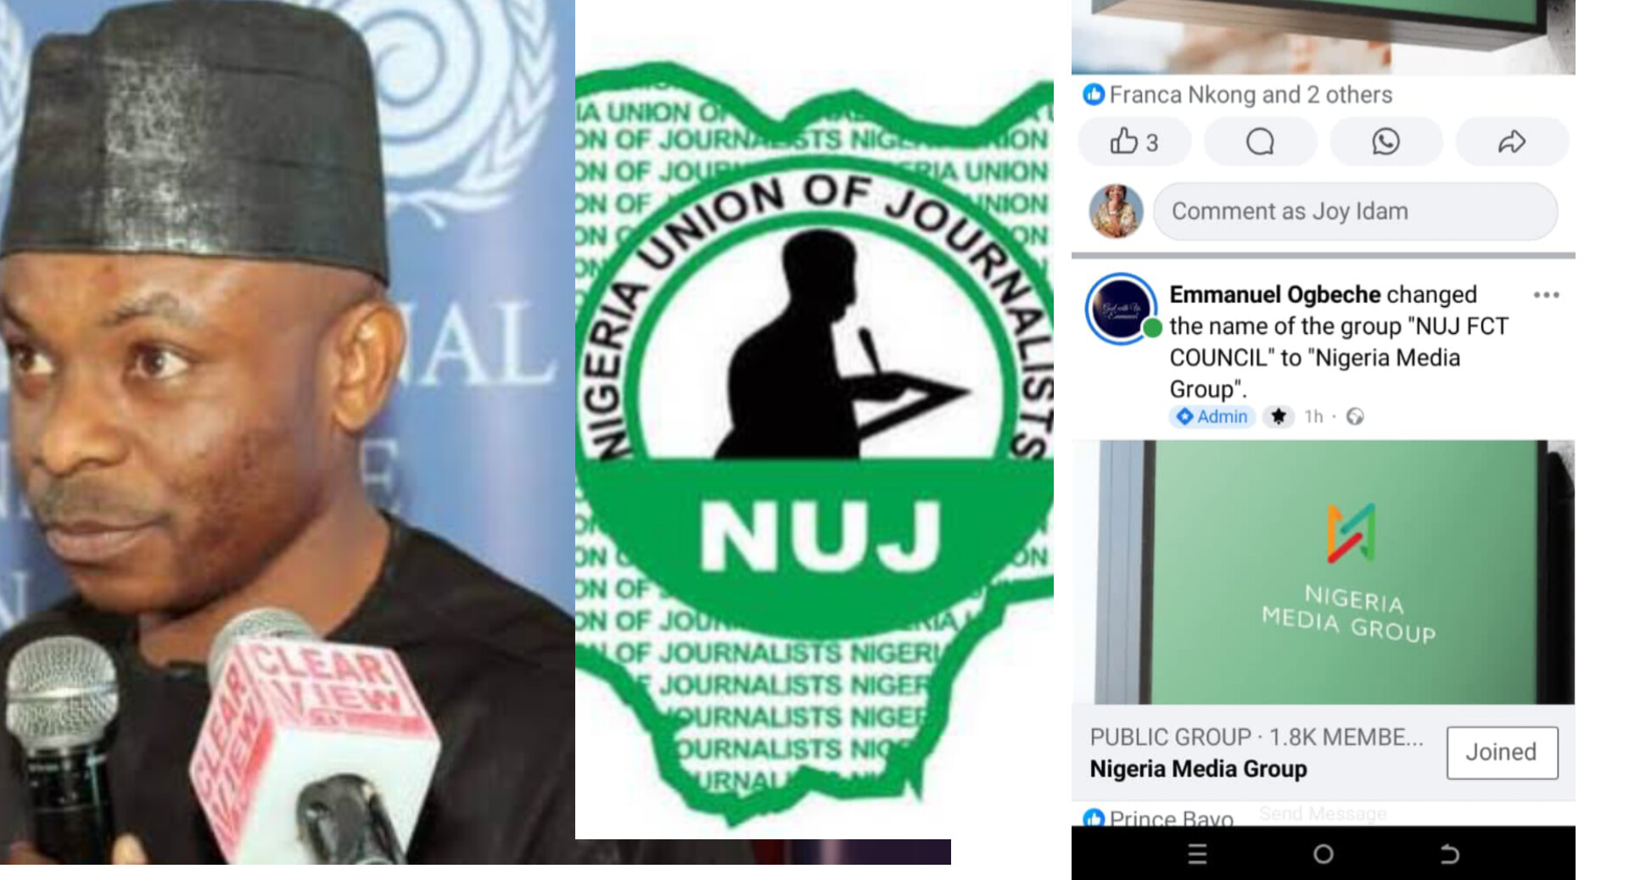Tap the star badge beside Admin
Viewport: 1629px width, 880px height.
tap(1278, 416)
